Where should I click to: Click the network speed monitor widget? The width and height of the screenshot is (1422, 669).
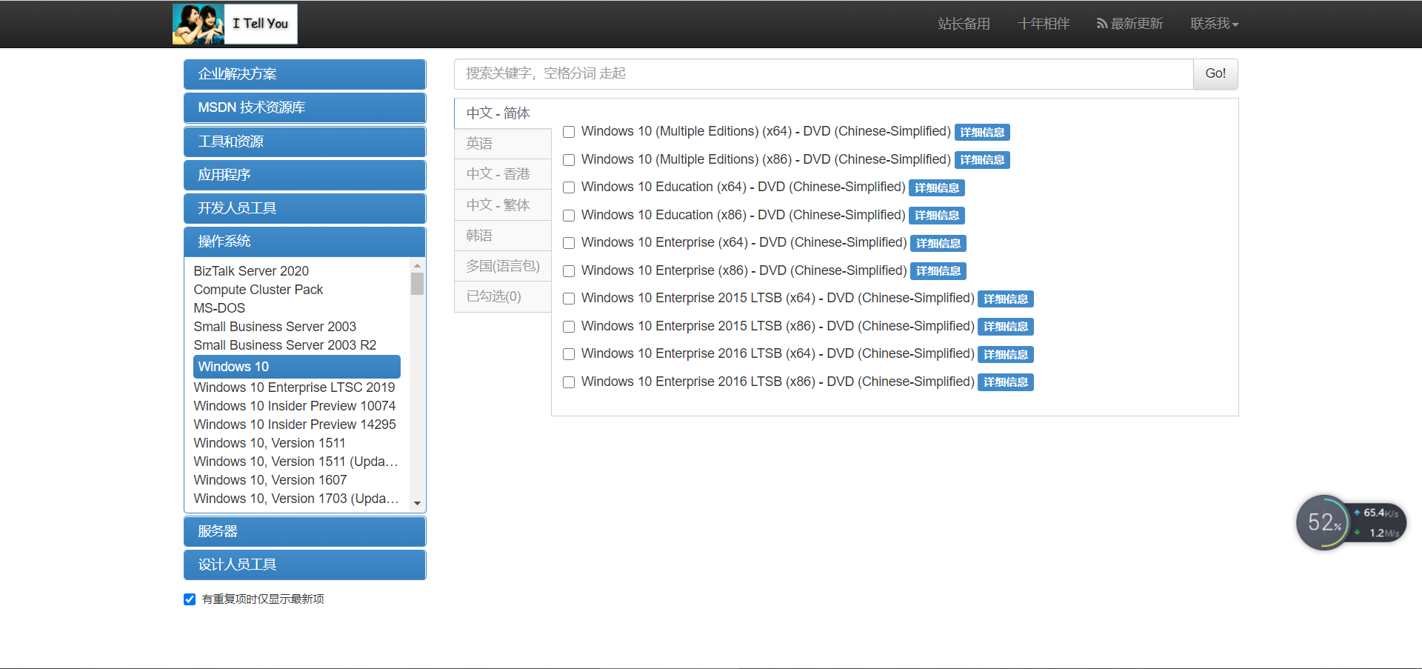coord(1351,522)
